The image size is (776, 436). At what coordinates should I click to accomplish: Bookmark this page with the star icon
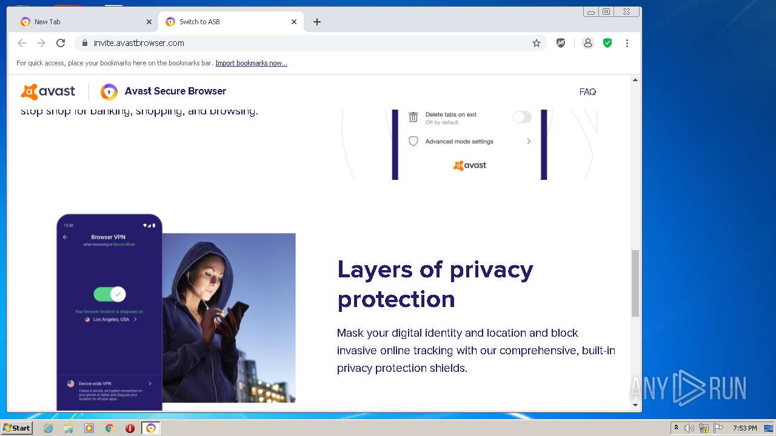537,43
